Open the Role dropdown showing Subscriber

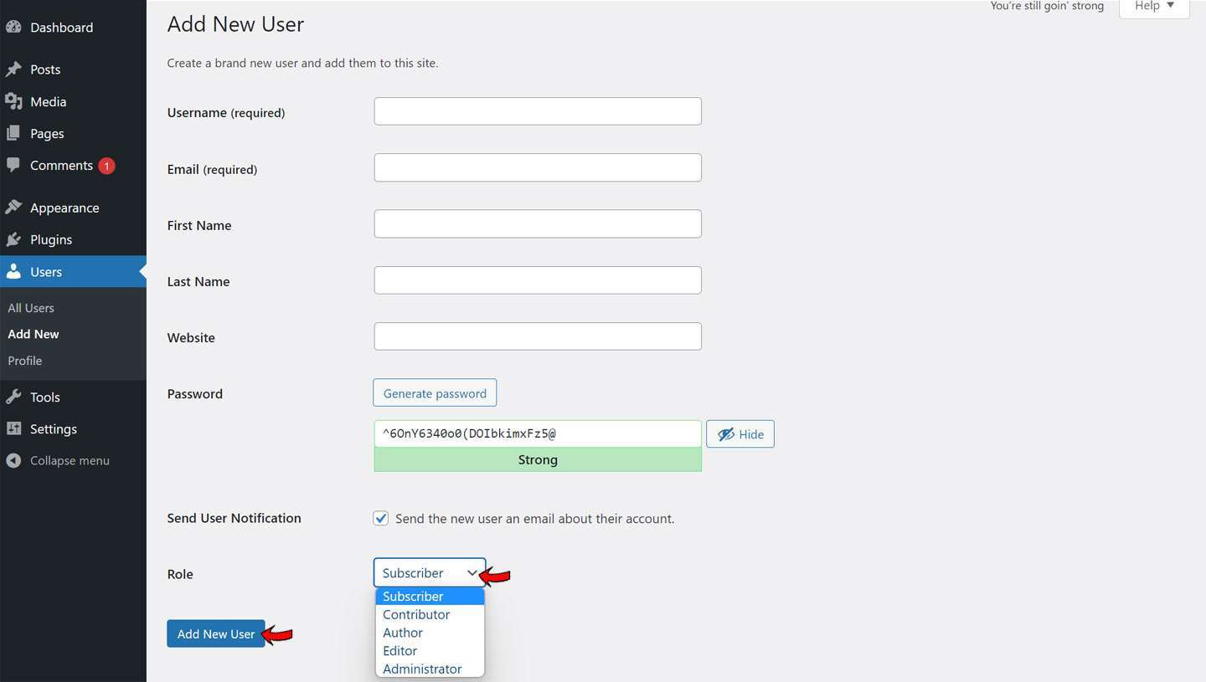click(x=430, y=573)
